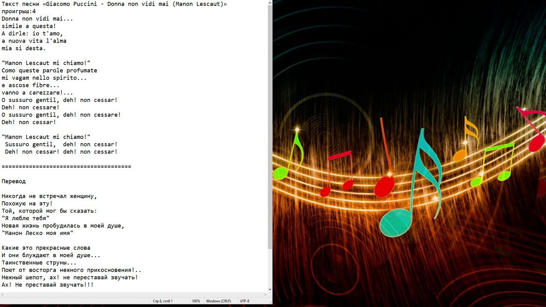
Task: Click the quoted line "Я люблю тебя"
Action: [x=26, y=218]
